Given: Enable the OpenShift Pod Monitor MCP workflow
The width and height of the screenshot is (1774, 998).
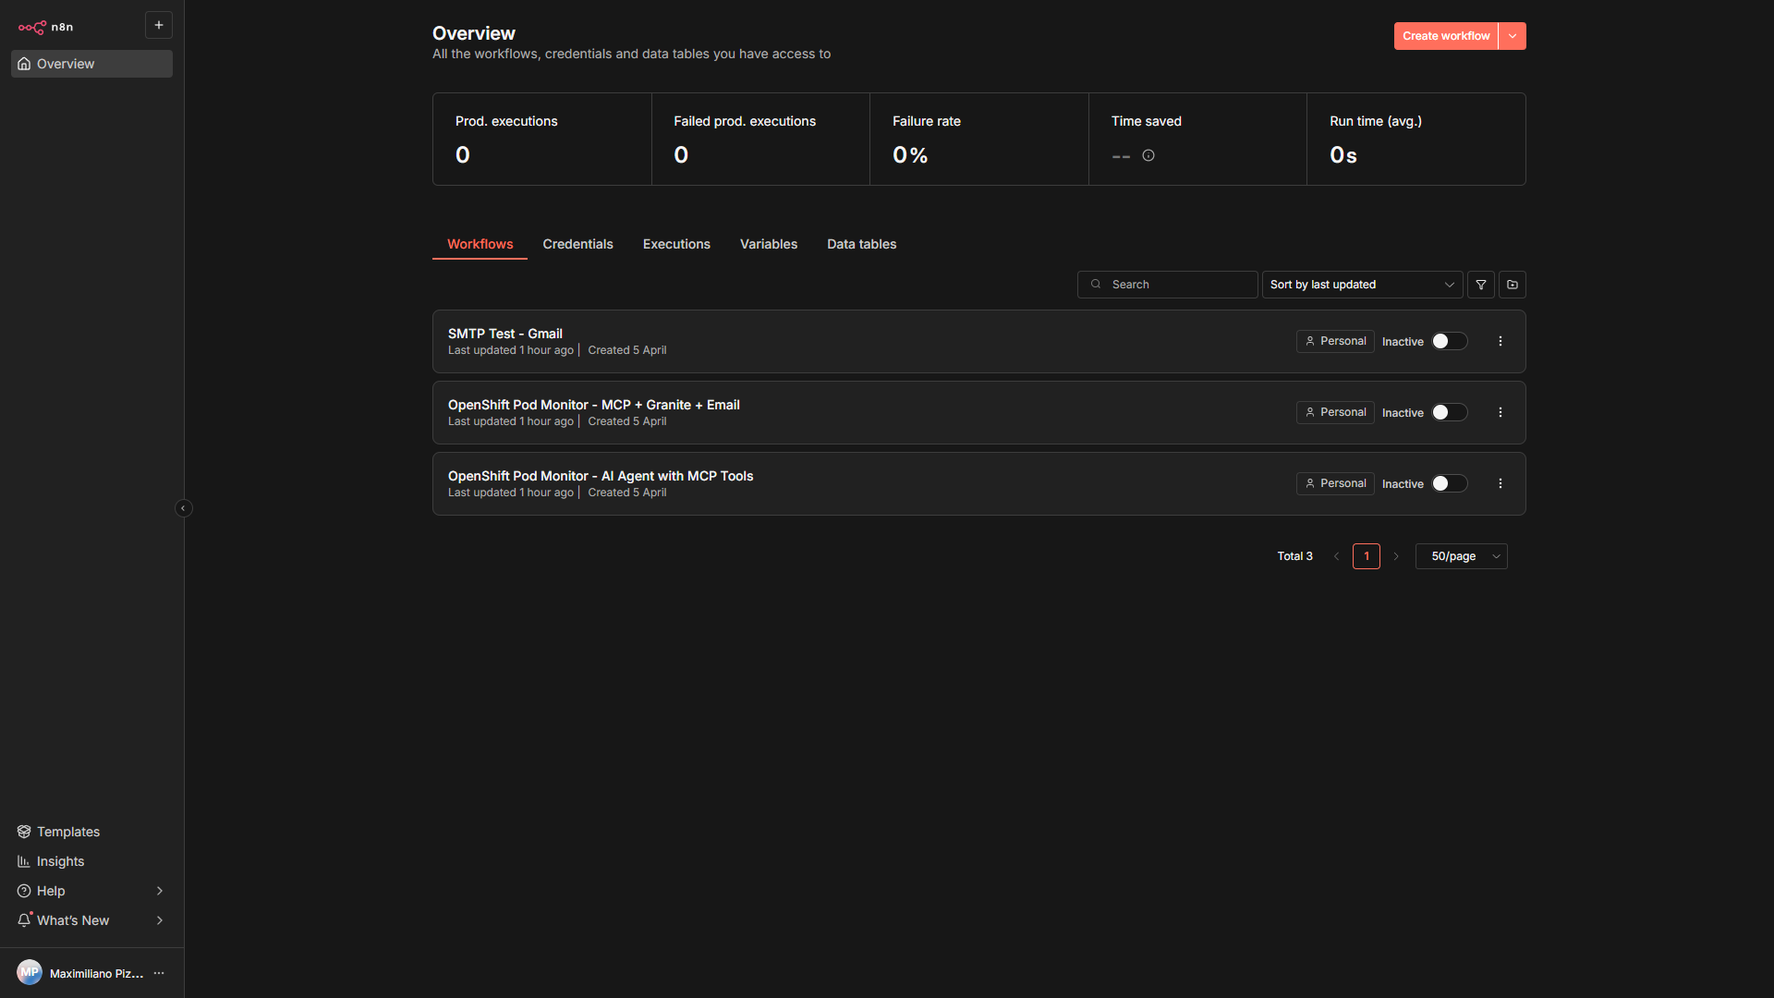Looking at the screenshot, I should (x=1448, y=412).
